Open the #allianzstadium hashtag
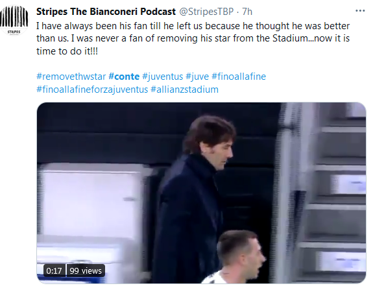Viewport: 373px width, 288px height. pos(184,90)
